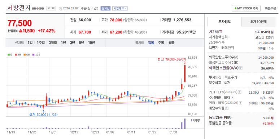Switch to the 투자정보 tab
This screenshot has height=139, width=279.
pos(224,22)
